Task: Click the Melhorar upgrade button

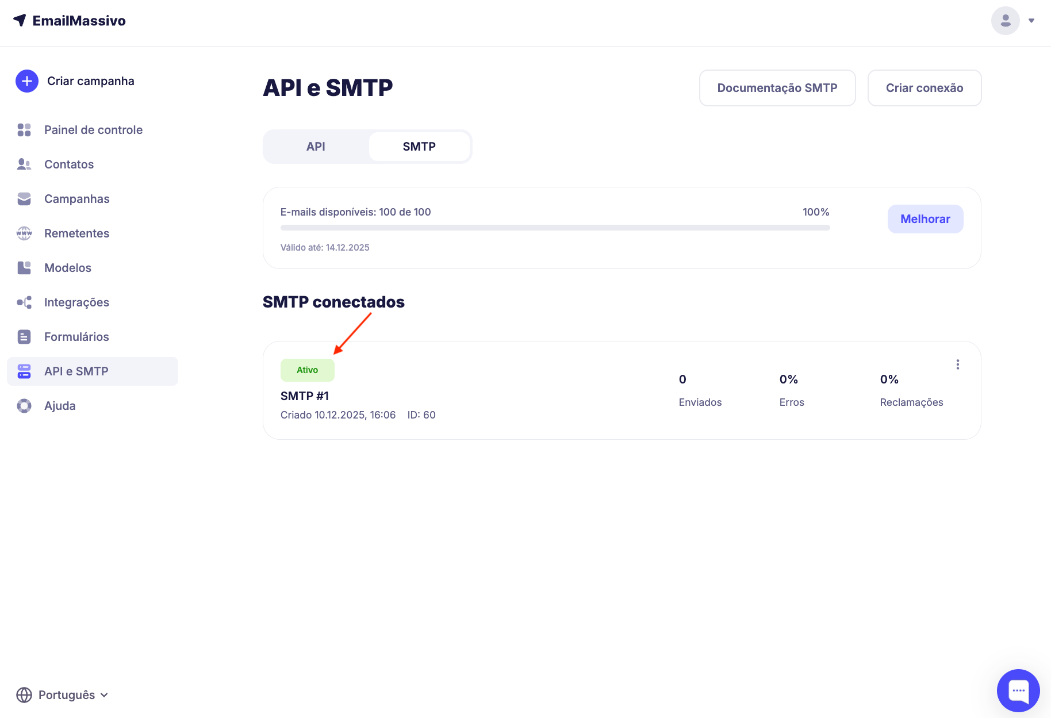Action: (925, 219)
